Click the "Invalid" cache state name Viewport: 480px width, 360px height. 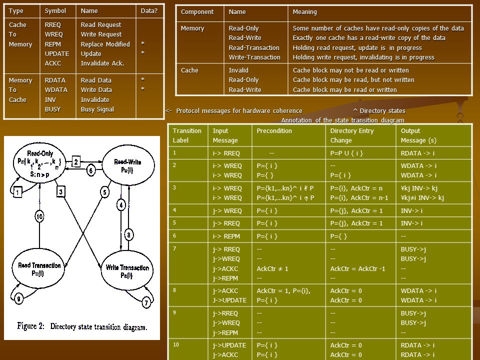coord(238,70)
